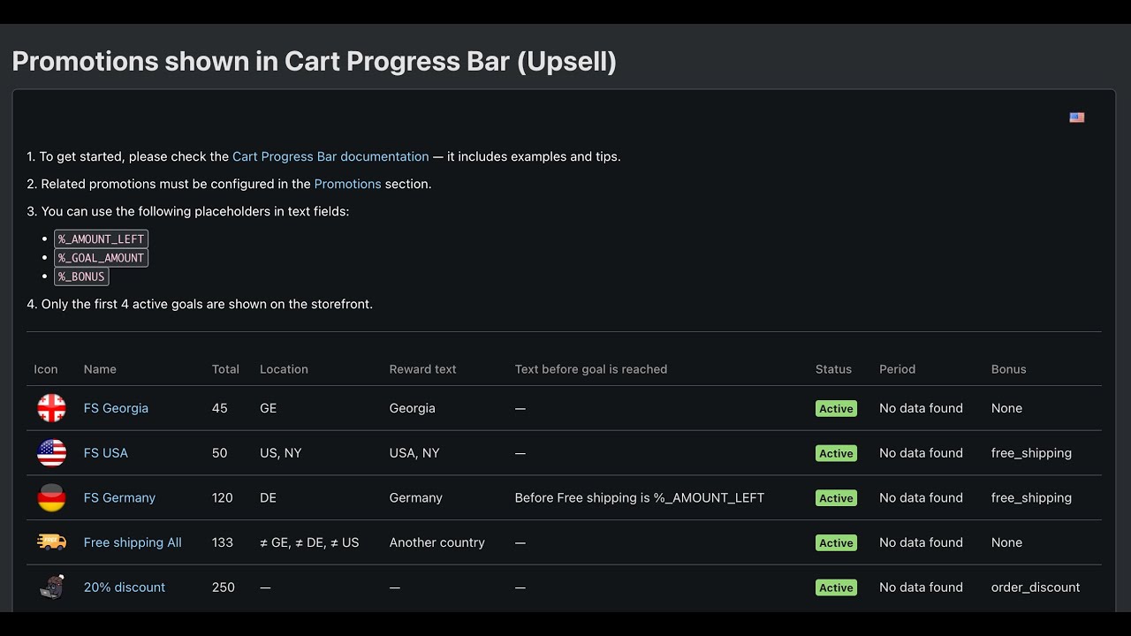Click the USA flag row icon
1131x636 pixels.
51,453
